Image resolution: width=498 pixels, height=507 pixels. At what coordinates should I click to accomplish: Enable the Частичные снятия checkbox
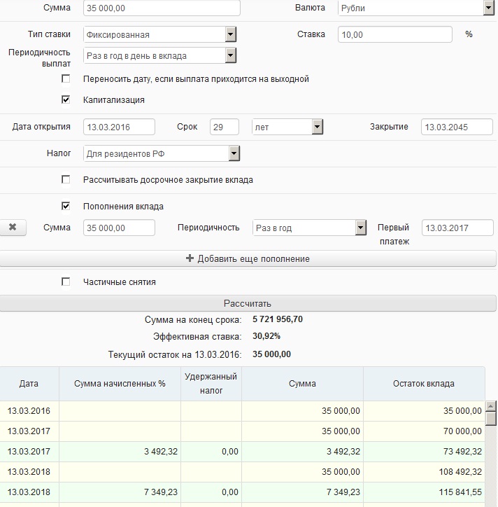click(x=66, y=282)
